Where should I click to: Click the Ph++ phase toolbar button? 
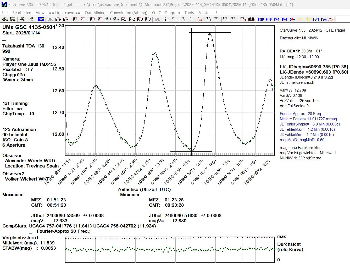point(166,19)
